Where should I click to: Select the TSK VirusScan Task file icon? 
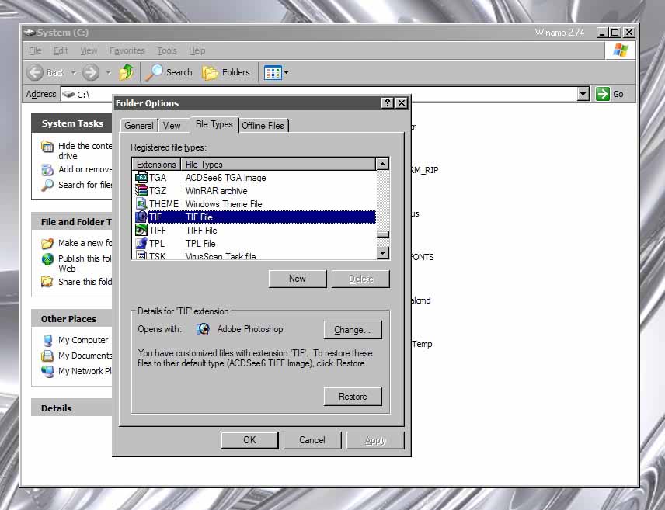pos(141,255)
